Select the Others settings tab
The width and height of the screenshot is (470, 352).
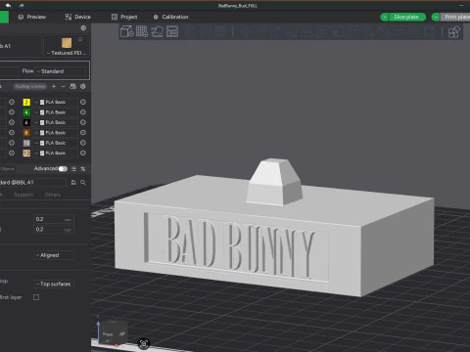53,195
